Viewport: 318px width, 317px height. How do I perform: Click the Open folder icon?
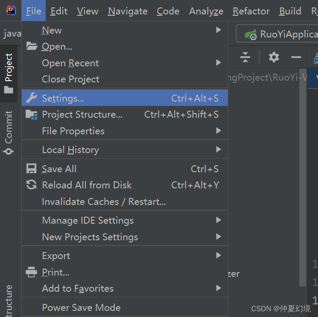(32, 46)
